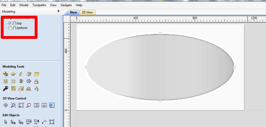Click the ellipse's bottom selection handle
Viewport: 266px width, 127px height.
pyautogui.click(x=160, y=101)
